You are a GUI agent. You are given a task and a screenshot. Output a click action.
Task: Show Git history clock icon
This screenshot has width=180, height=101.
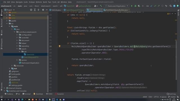point(162,6)
